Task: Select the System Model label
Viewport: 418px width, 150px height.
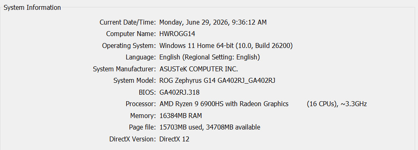Action: pos(135,81)
